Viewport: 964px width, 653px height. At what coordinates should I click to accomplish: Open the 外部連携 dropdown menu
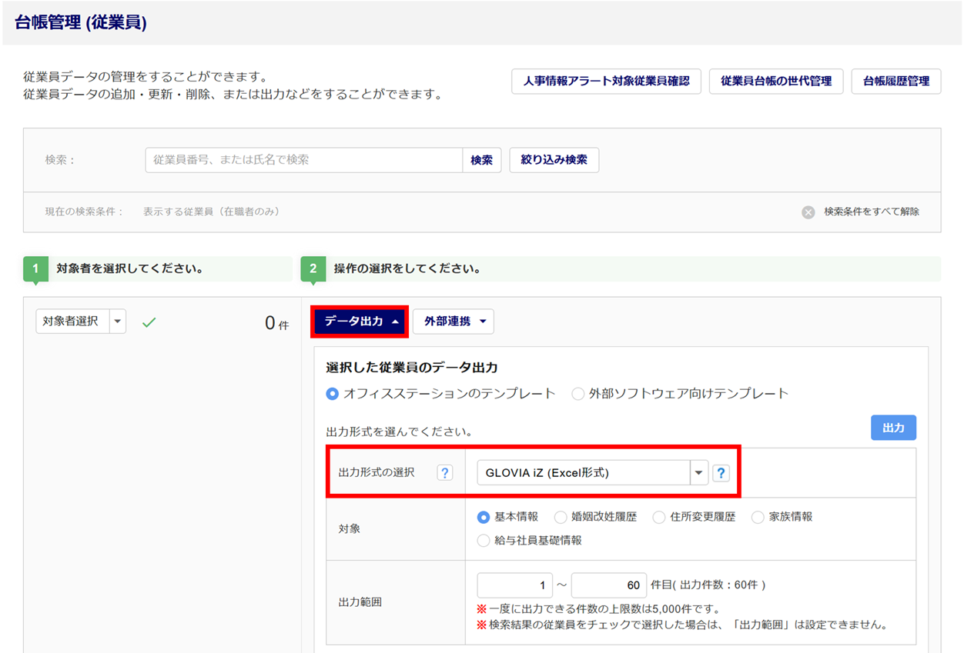pyautogui.click(x=454, y=322)
